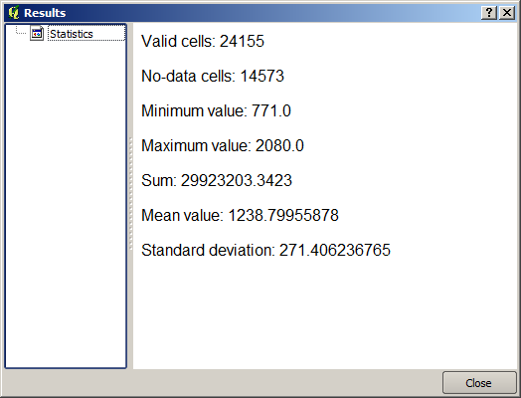Click the Statistics result icon
This screenshot has height=398, width=521.
tap(37, 34)
